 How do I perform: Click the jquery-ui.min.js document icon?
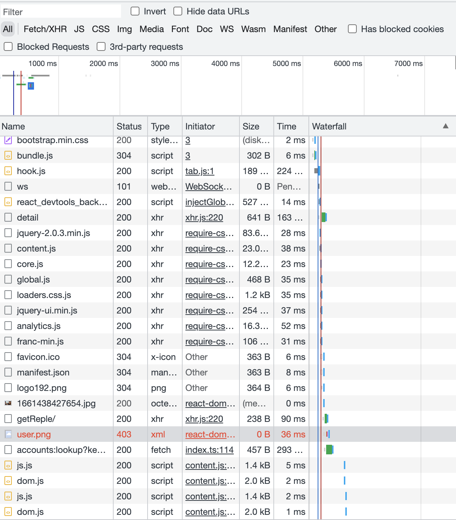(8, 311)
